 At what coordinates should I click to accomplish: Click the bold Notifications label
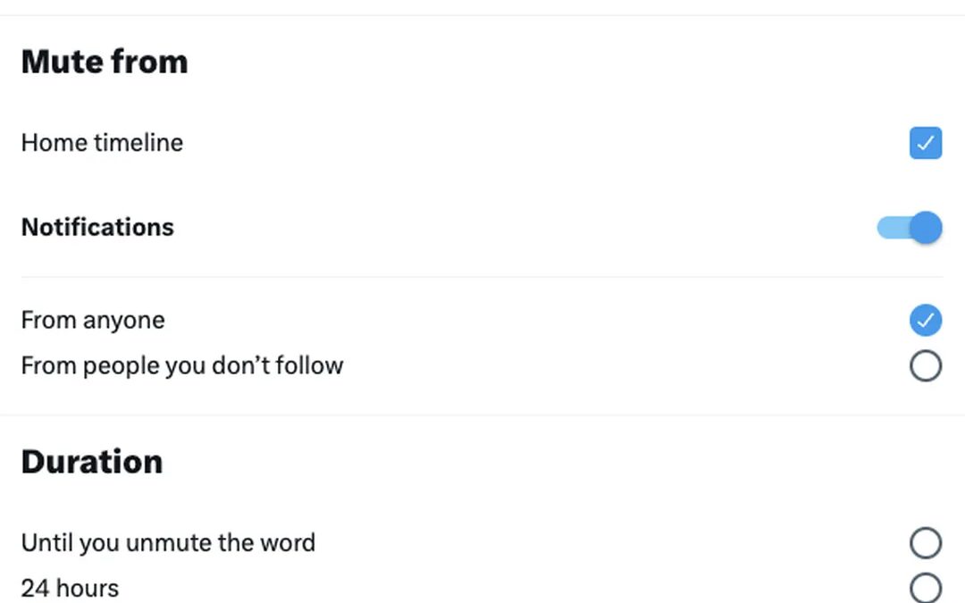pyautogui.click(x=97, y=227)
